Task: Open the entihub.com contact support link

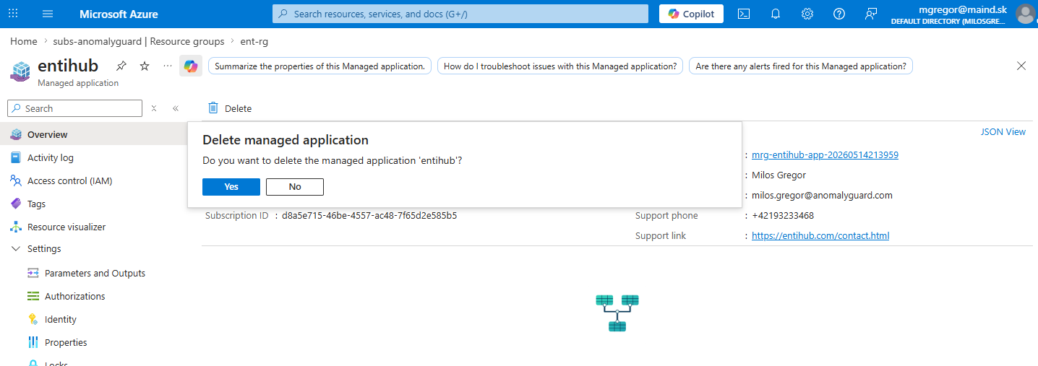Action: 820,235
